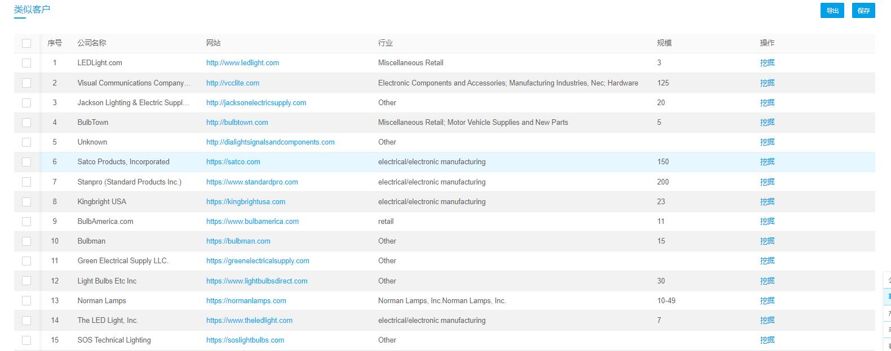Check the box for Light Bulbs Etc Inc

click(x=26, y=281)
